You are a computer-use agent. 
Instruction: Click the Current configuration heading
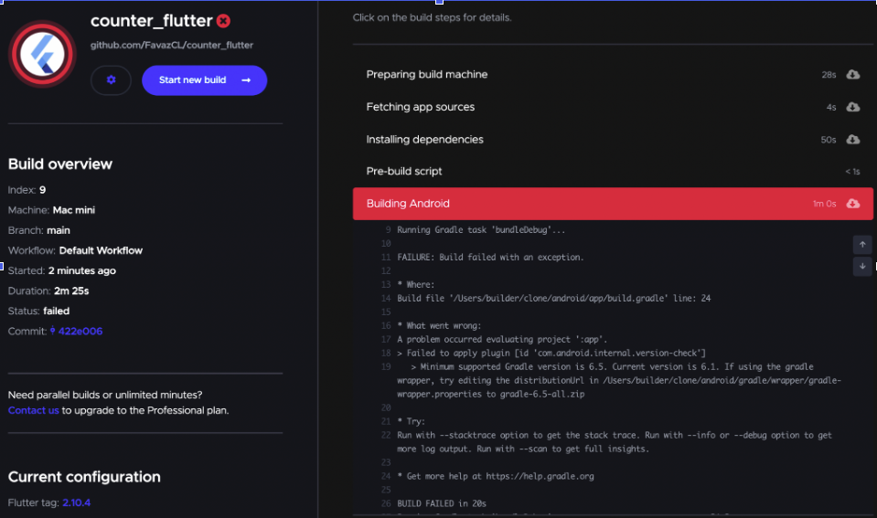[x=84, y=477]
